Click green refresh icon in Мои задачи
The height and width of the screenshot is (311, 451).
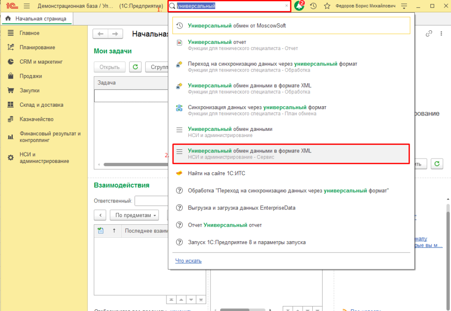[135, 67]
